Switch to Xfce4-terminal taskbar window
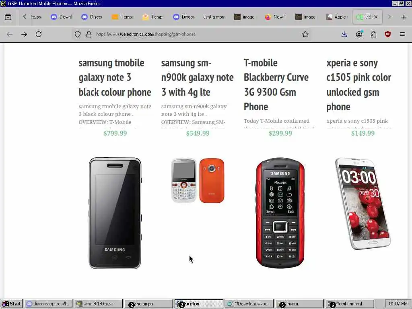412x309 pixels. coord(350,304)
